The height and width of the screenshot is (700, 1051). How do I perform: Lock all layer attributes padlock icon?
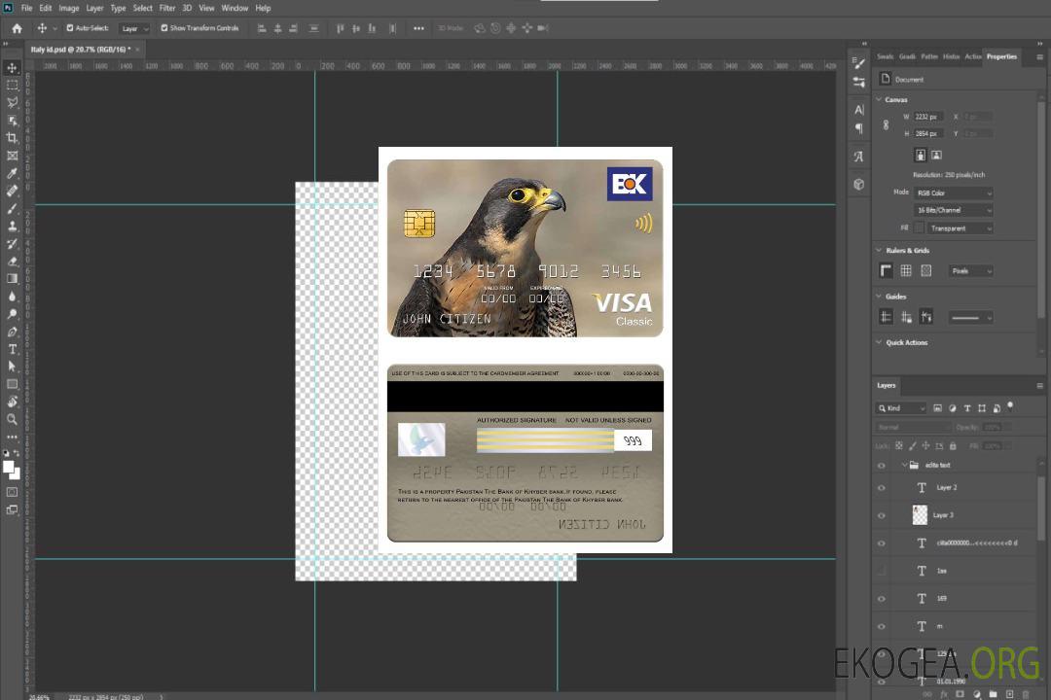tap(953, 445)
